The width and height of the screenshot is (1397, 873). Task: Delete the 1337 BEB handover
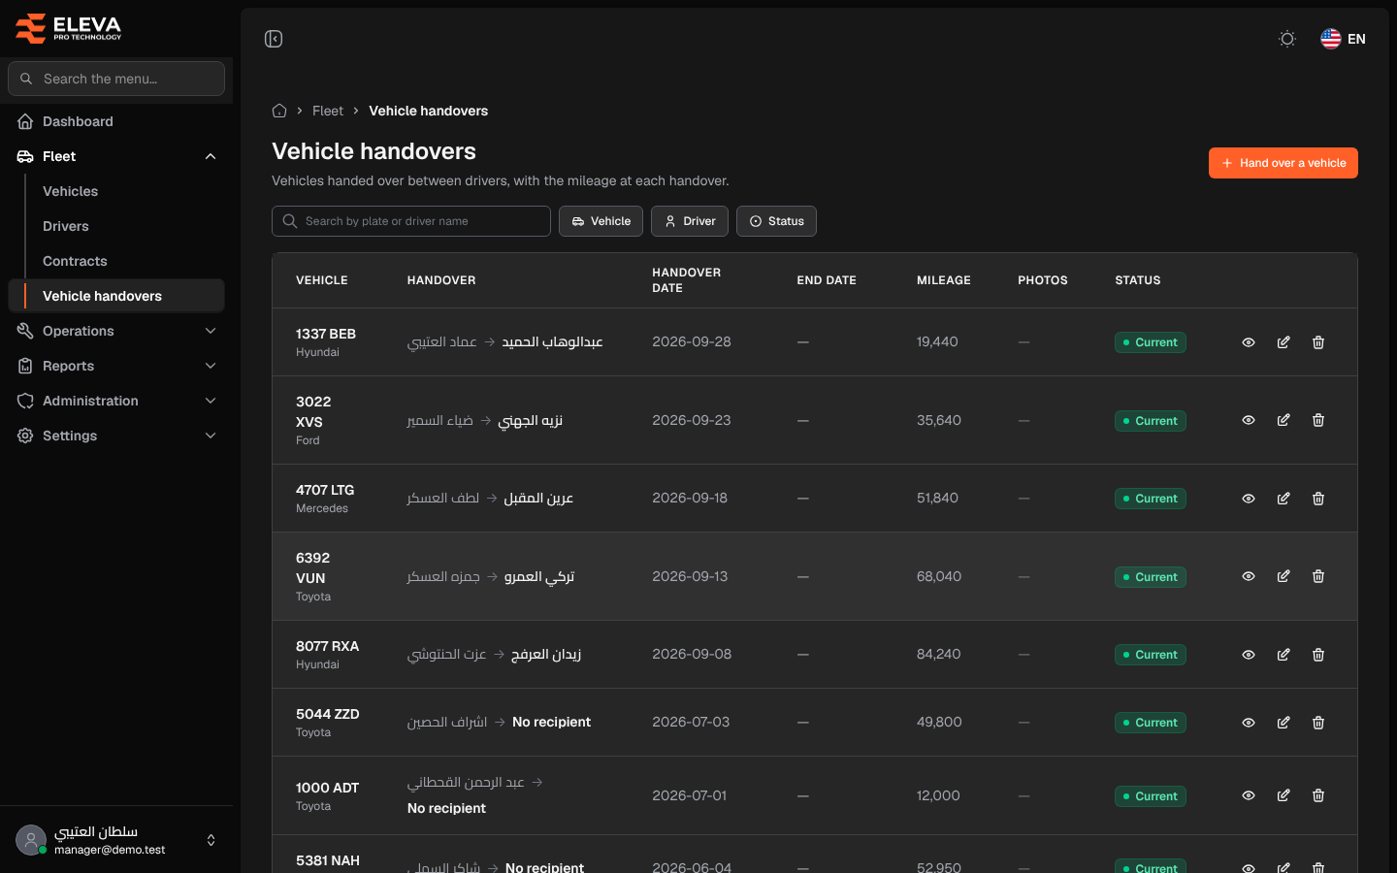pyautogui.click(x=1318, y=342)
